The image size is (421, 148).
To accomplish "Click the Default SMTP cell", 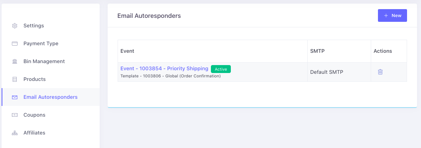I will [339, 72].
